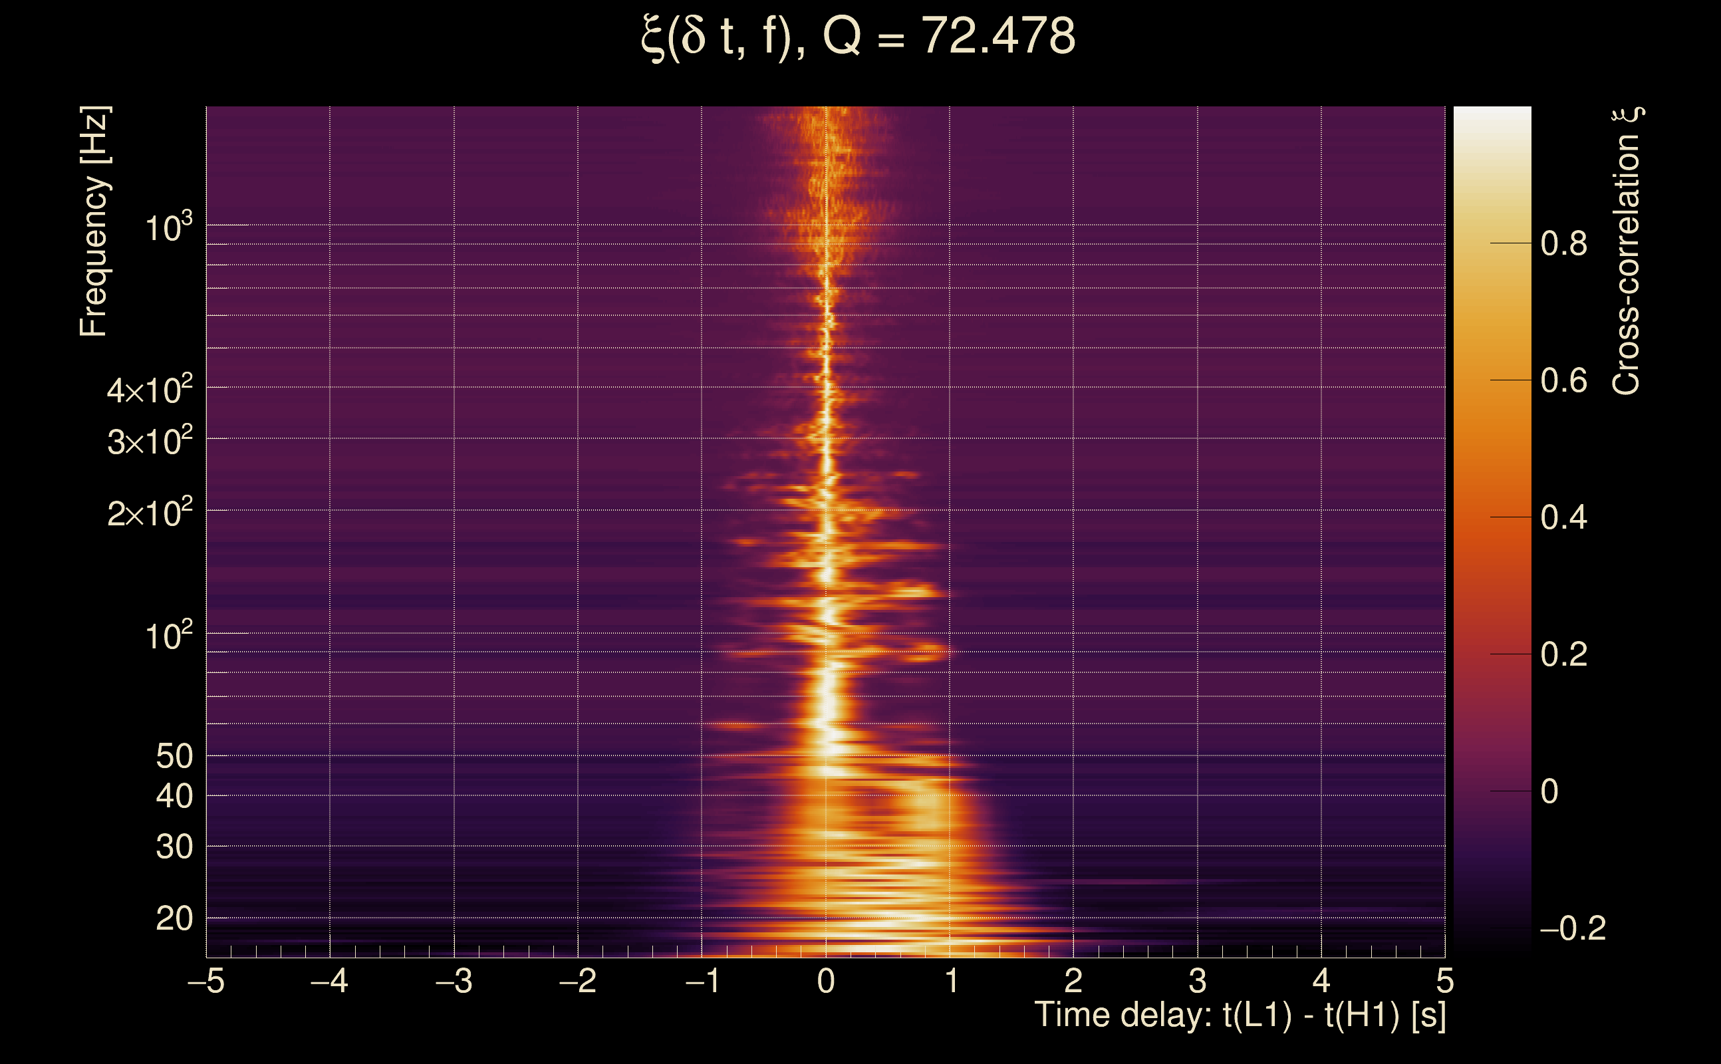Click the 0.6 tick label on the colorbar
The height and width of the screenshot is (1064, 1721).
pyautogui.click(x=1563, y=380)
